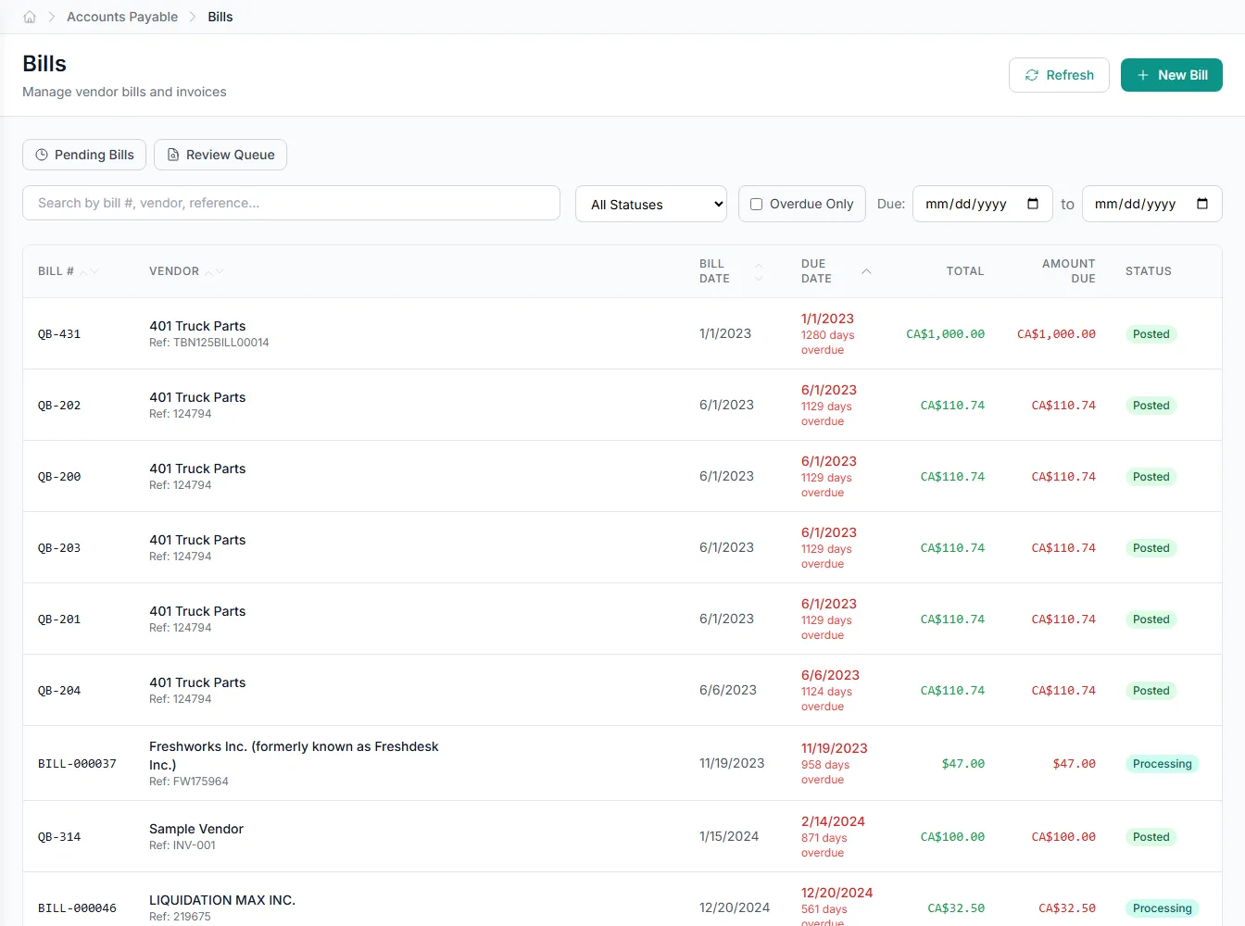Click Processing status badge for BILL-000037
This screenshot has width=1245, height=926.
pyautogui.click(x=1163, y=764)
